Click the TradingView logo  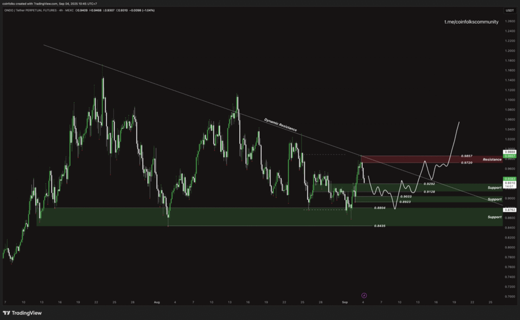tap(22, 313)
